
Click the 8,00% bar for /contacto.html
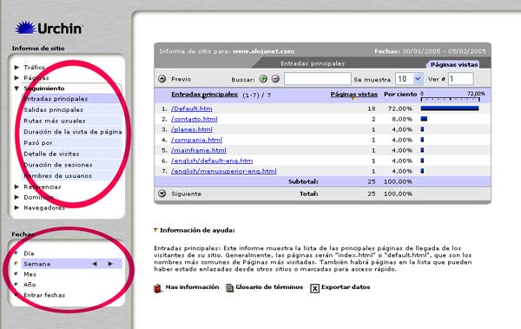pos(424,119)
